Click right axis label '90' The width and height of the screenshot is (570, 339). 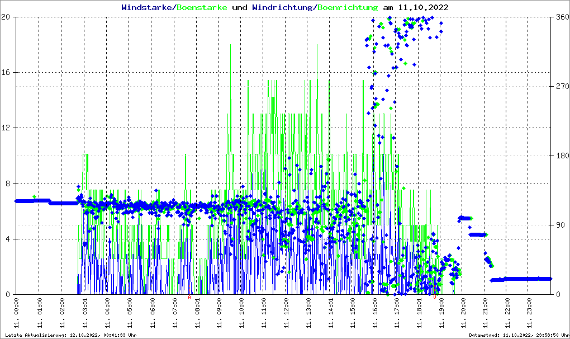click(560, 225)
